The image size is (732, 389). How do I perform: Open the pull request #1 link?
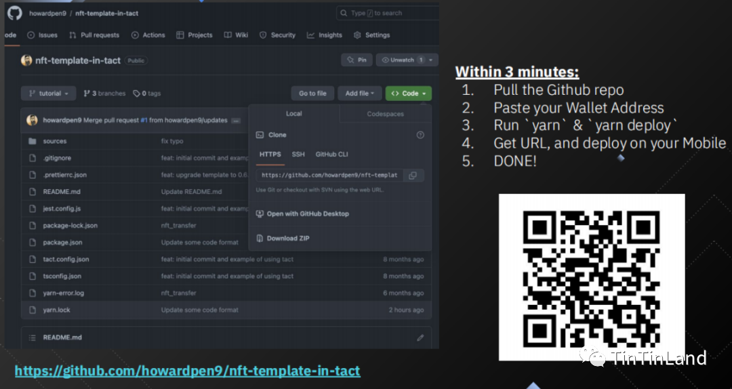coord(144,120)
